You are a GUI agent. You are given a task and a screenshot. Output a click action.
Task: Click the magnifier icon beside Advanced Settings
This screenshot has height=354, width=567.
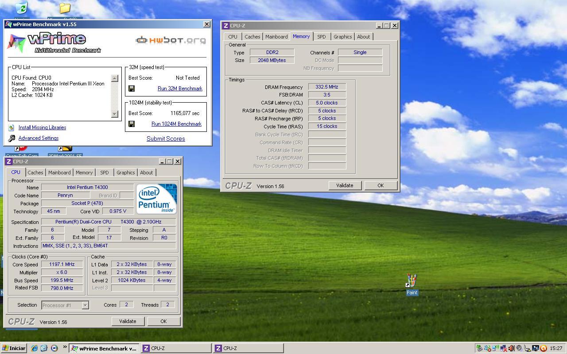(12, 138)
